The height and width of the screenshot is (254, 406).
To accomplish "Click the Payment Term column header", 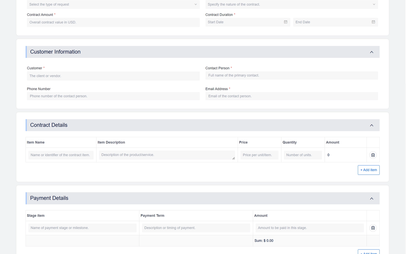I will [x=152, y=215].
